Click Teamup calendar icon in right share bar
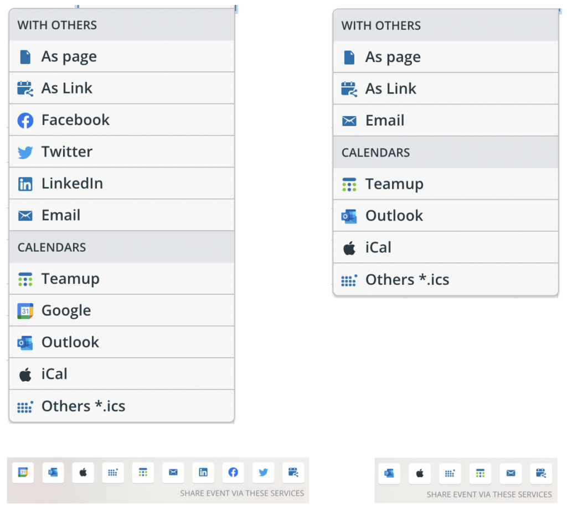The height and width of the screenshot is (516, 567). (480, 473)
